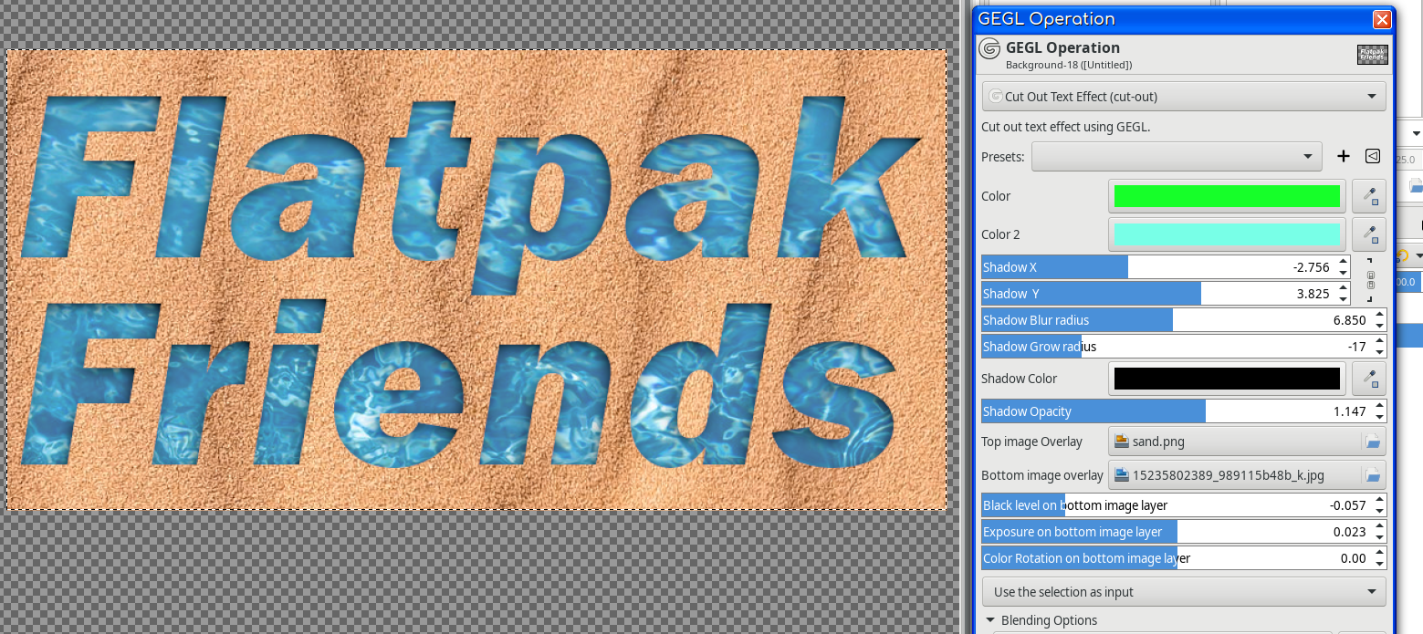Image resolution: width=1423 pixels, height=634 pixels.
Task: Click the Shadow Opacity value 1.147
Action: [x=1350, y=411]
